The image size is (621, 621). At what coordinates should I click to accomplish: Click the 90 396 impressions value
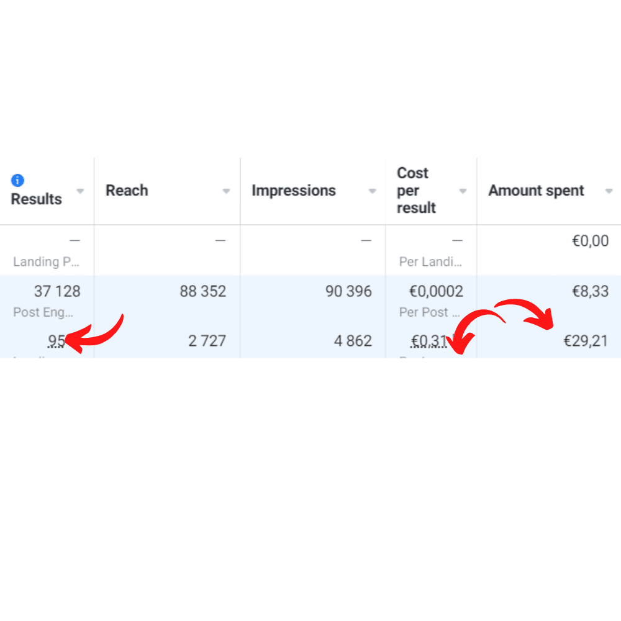349,291
